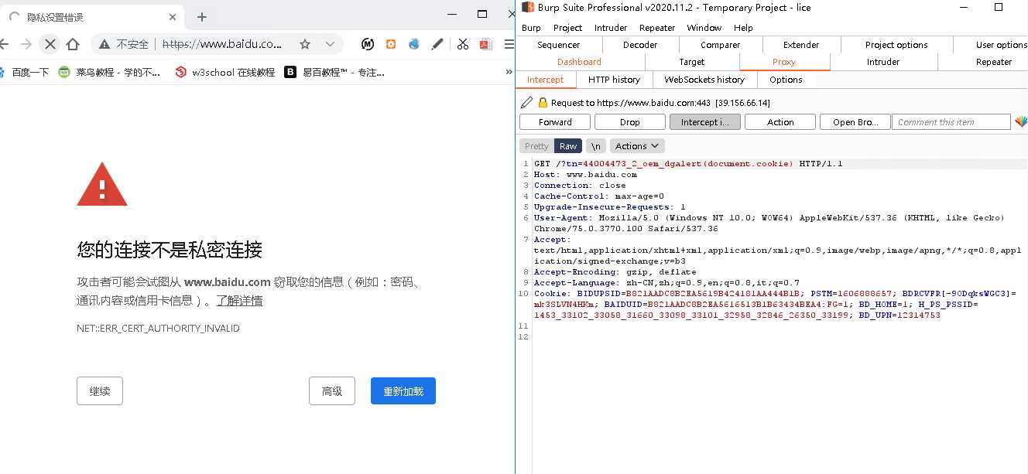
Task: Switch the request view to Pretty
Action: coord(536,146)
